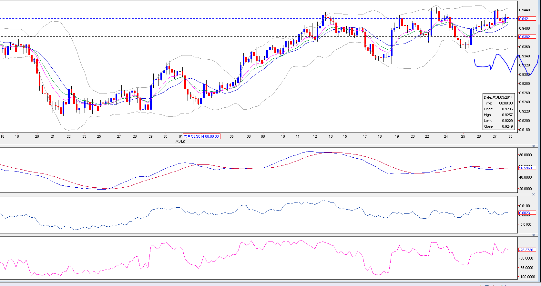Click the High value 0.9257 in info box
Viewport: 541px width, 286px height.
(x=507, y=115)
